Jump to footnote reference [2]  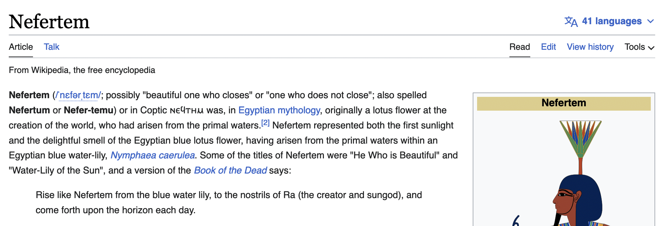tap(265, 123)
